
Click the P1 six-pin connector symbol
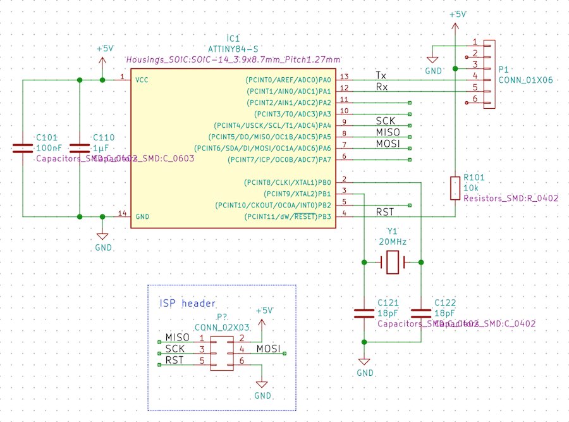(x=489, y=74)
